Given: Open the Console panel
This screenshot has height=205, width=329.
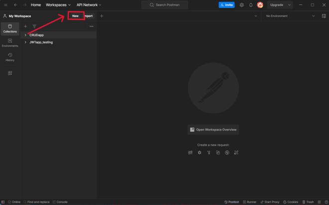Looking at the screenshot, I should [60, 202].
